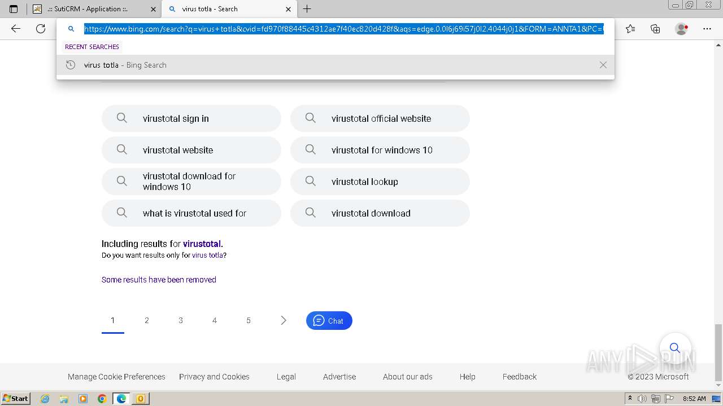Viewport: 723px width, 406px height.
Task: Launch Internet Explorer from taskbar
Action: pos(45,399)
